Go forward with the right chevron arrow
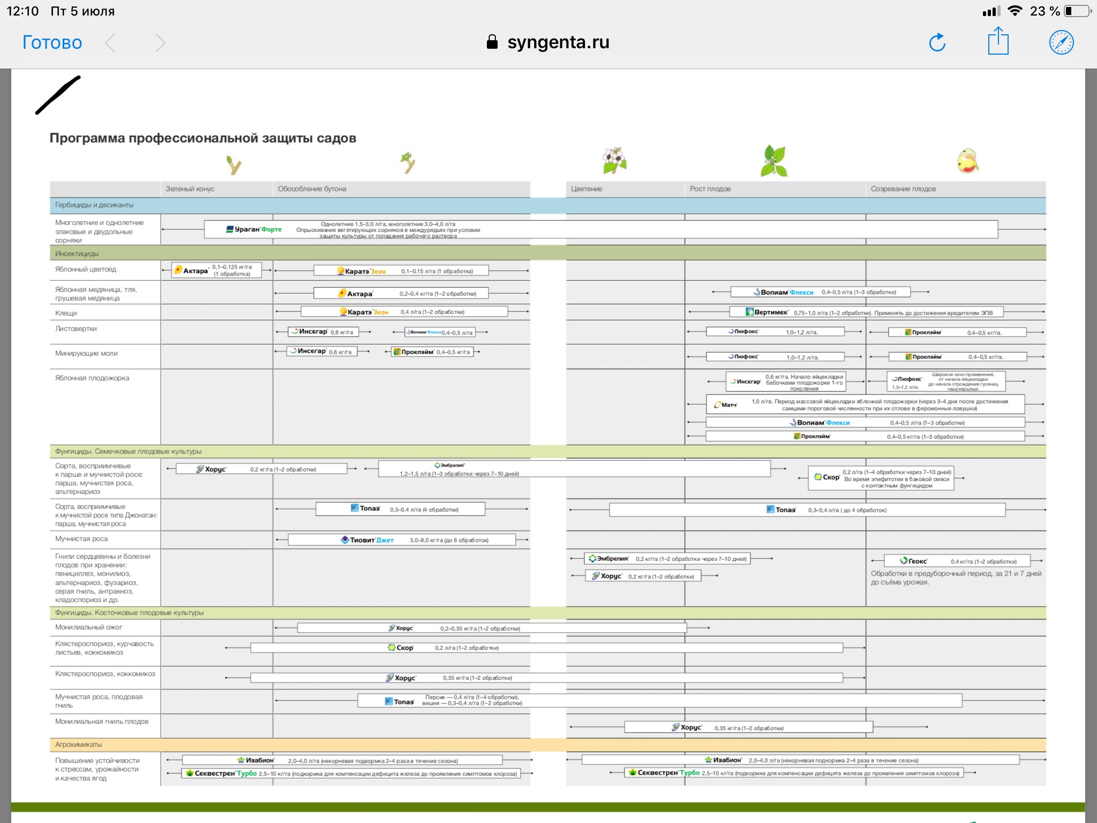Viewport: 1097px width, 823px height. pos(160,43)
